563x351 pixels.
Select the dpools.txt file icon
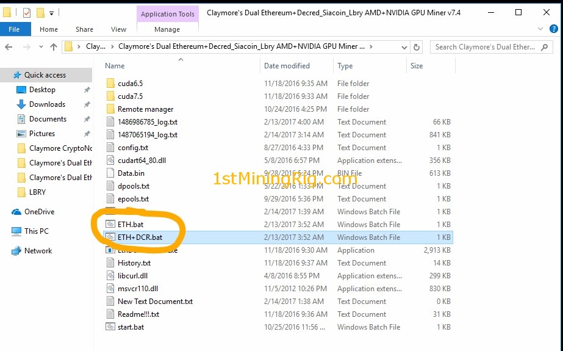tap(110, 186)
